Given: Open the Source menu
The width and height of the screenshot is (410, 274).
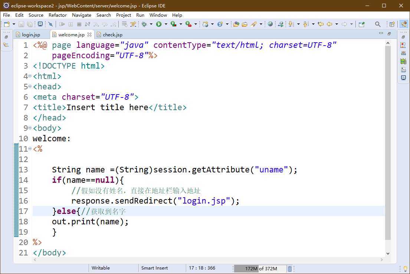Looking at the screenshot, I should click(36, 15).
